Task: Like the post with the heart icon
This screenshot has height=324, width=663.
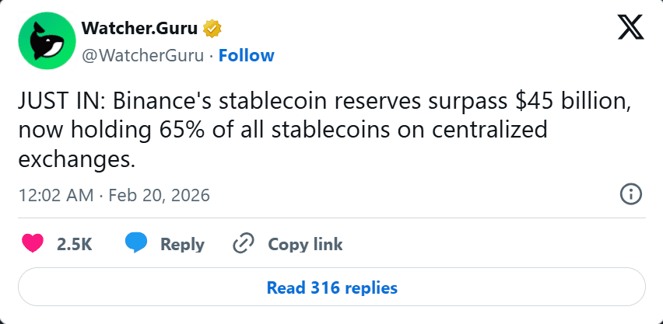Action: pyautogui.click(x=33, y=244)
